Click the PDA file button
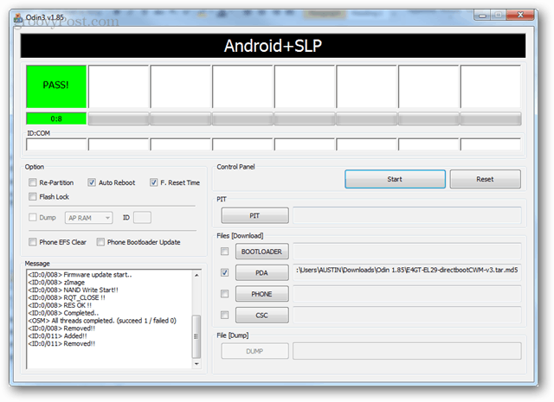This screenshot has height=402, width=554. 261,272
